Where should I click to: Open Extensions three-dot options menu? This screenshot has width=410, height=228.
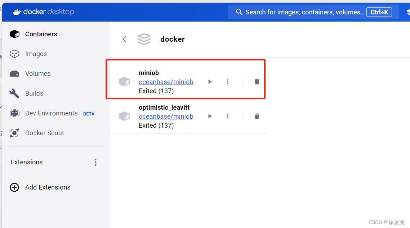click(x=95, y=162)
